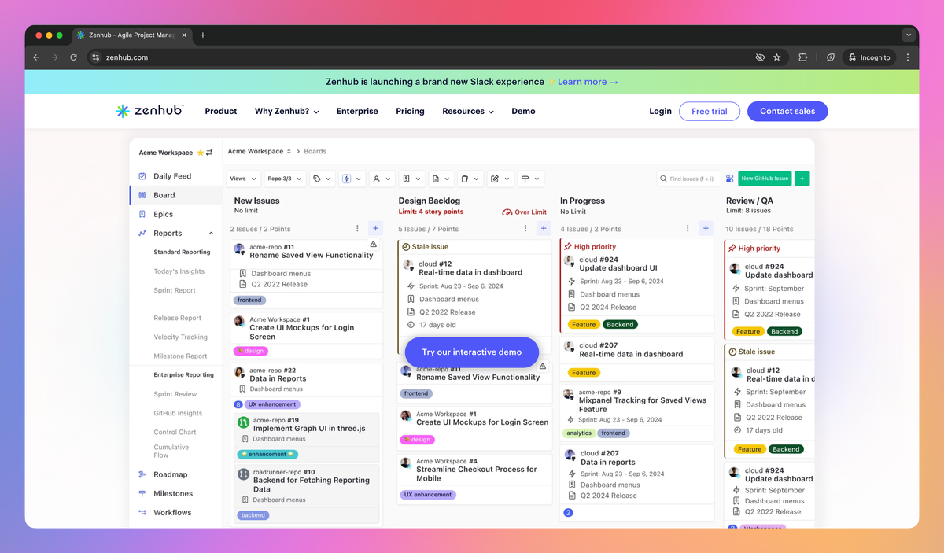This screenshot has height=553, width=944.
Task: Open browser extensions puzzle icon
Action: (x=803, y=57)
